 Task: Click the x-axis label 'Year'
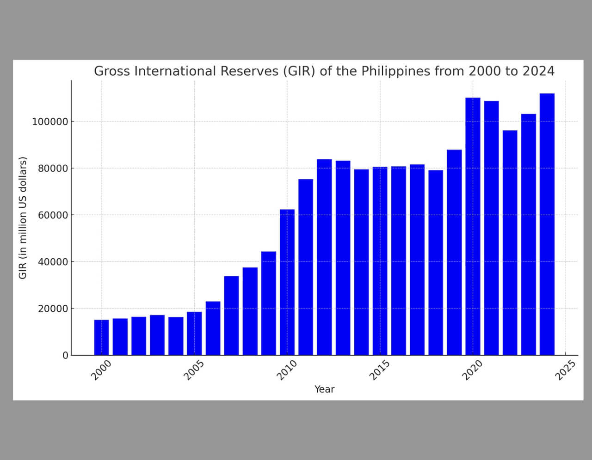click(x=324, y=389)
